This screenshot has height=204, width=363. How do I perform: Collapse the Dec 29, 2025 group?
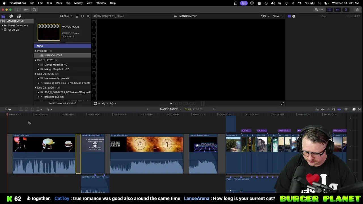coord(35,74)
